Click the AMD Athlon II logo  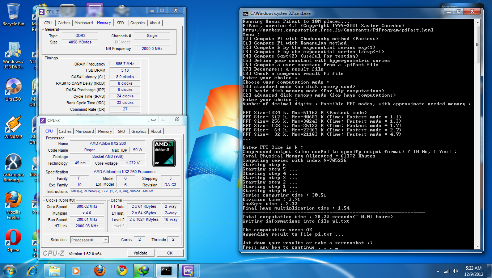tap(164, 153)
